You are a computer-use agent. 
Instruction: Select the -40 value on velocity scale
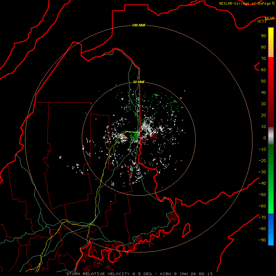(262, 183)
